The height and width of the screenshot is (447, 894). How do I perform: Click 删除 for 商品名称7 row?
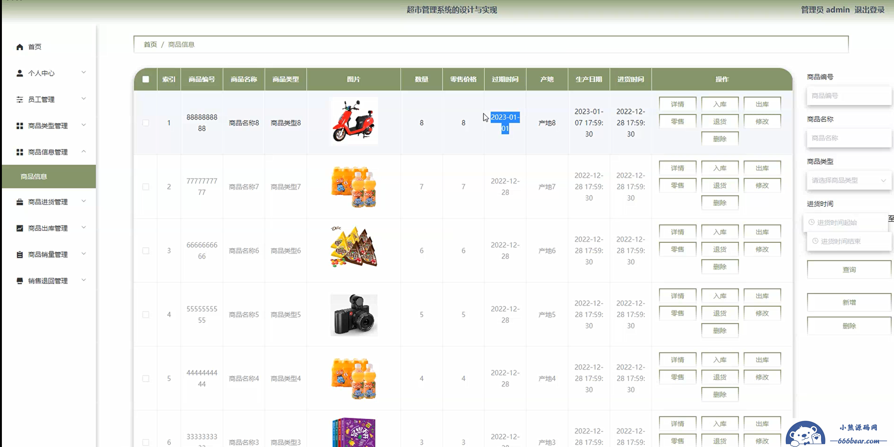coord(720,203)
